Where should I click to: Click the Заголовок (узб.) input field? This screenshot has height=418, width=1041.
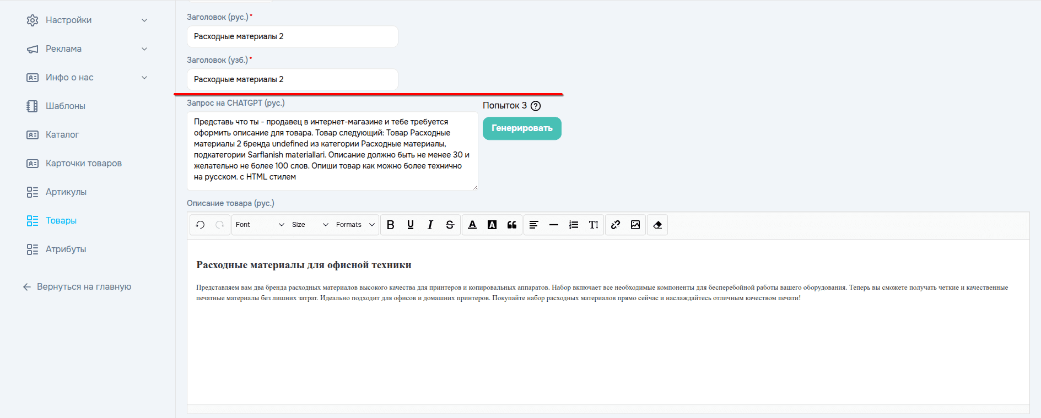(292, 79)
